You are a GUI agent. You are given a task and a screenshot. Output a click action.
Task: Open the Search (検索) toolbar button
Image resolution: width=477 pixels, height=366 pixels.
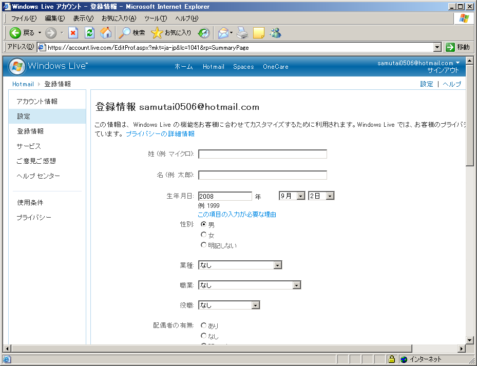131,33
